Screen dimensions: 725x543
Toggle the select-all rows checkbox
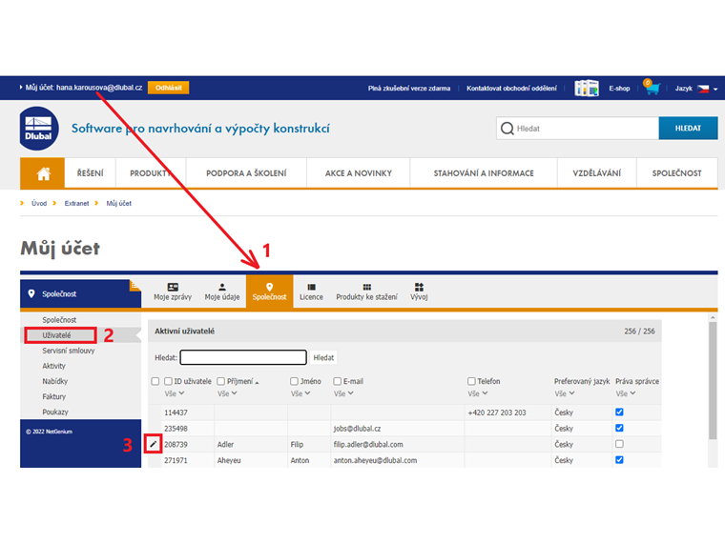point(155,381)
